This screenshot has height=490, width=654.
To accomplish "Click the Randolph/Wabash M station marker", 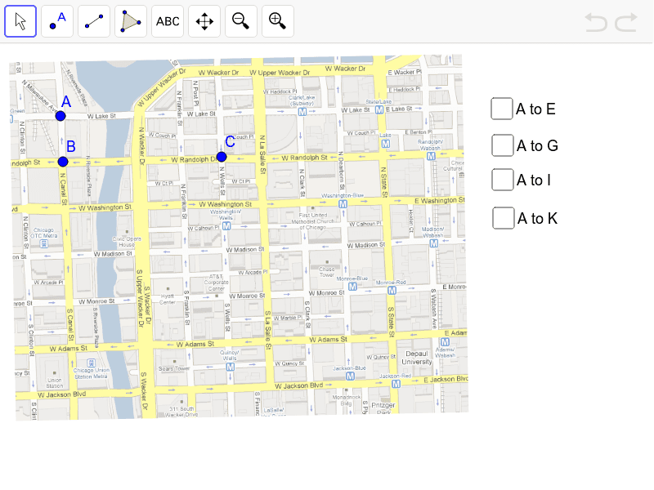I will point(431,156).
